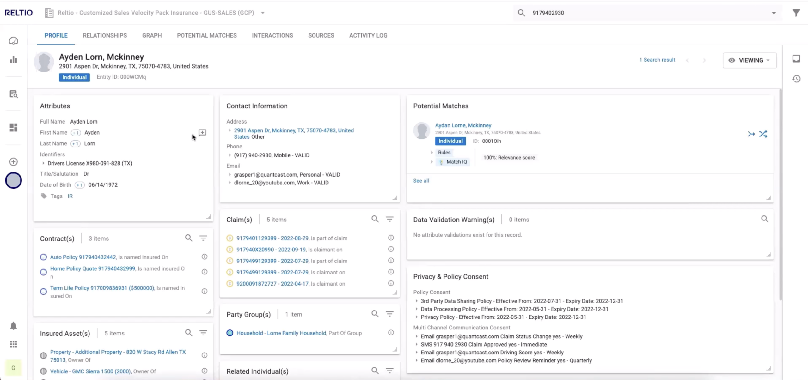Expand the Rules section in Potential Matches
This screenshot has height=380, width=808.
432,153
